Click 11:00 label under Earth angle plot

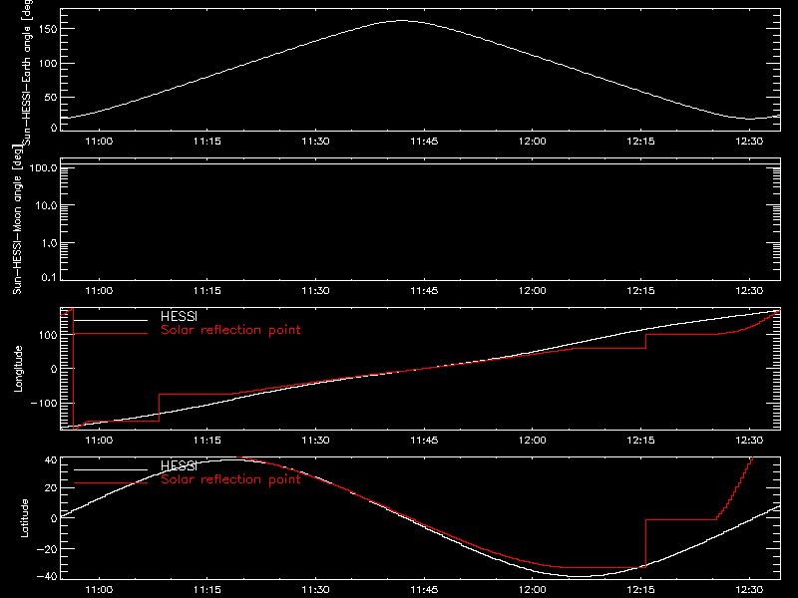[99, 142]
